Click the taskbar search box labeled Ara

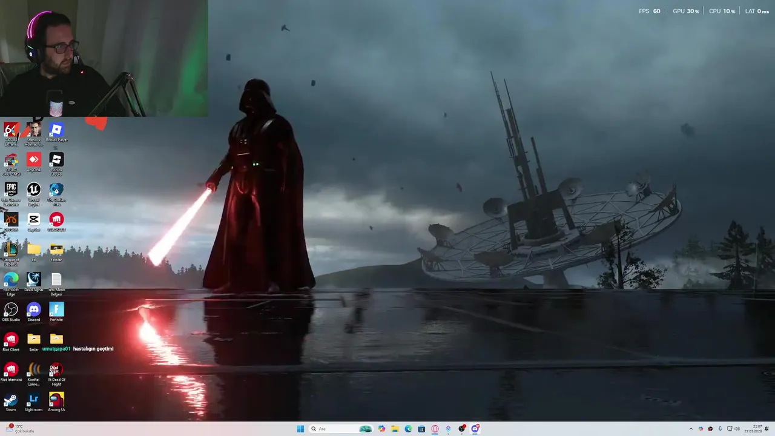[342, 429]
